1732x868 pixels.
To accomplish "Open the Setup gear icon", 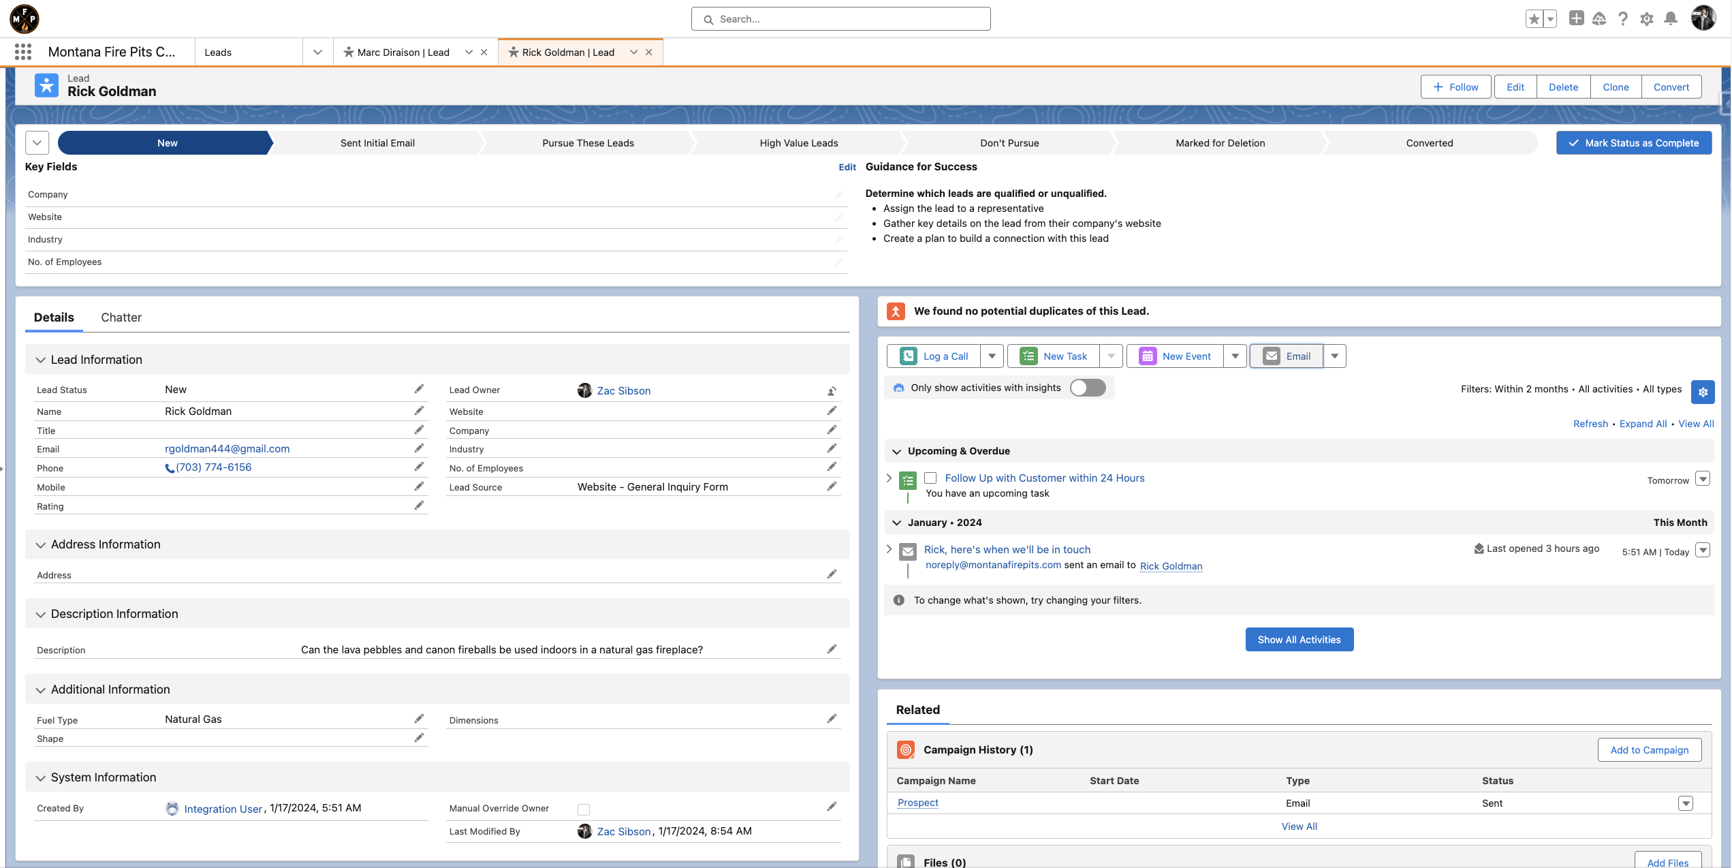I will click(x=1647, y=19).
